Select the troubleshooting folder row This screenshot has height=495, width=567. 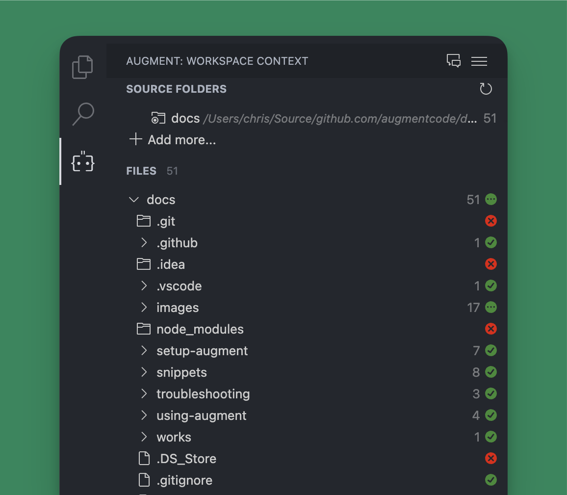coord(203,393)
